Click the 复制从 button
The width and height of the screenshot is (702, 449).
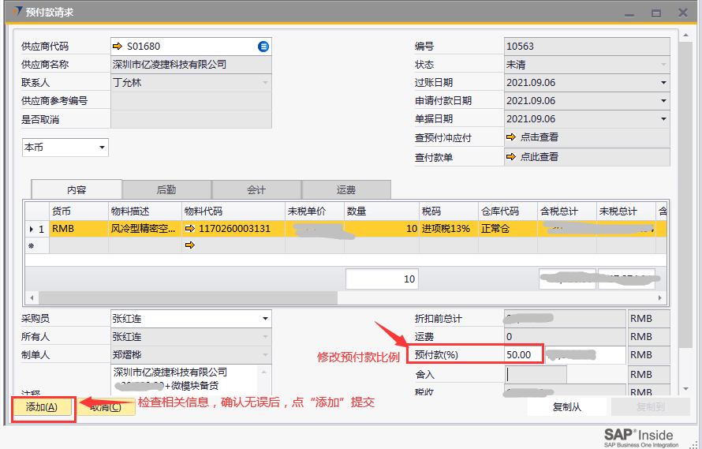pos(567,407)
